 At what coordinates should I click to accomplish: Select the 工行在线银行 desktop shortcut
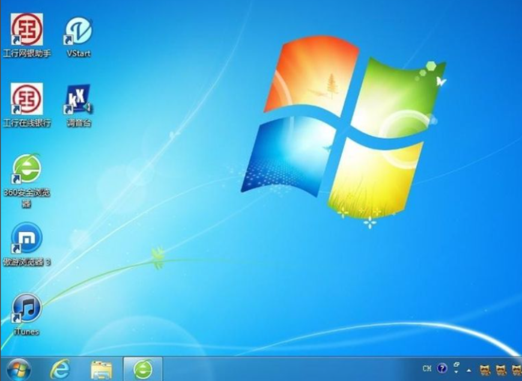(26, 105)
